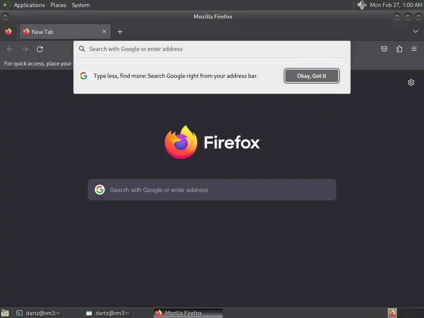Open the new tab personalize gear icon
Viewport: 424px width, 318px height.
pos(411,82)
